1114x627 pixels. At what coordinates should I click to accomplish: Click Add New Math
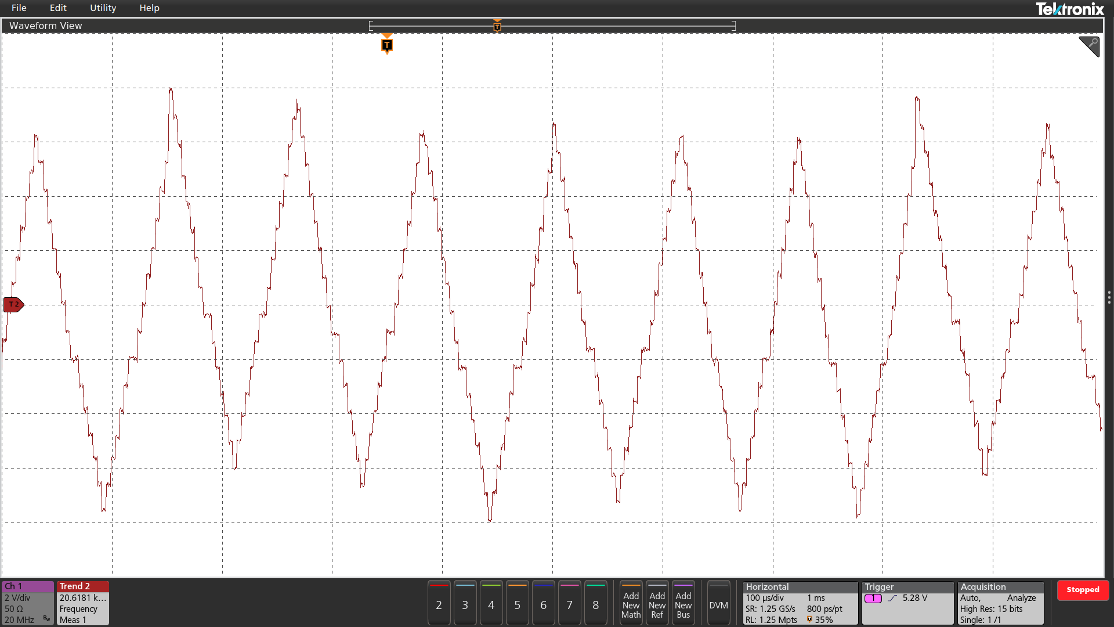coord(631,604)
